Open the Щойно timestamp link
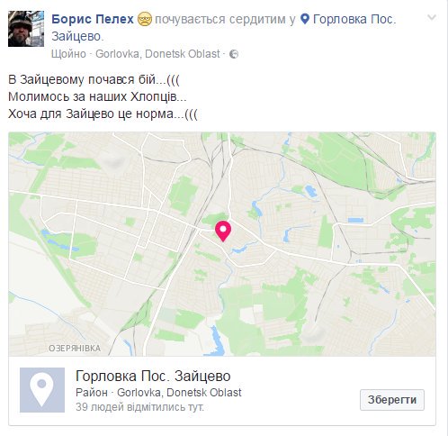Screen dimensions: 448x436 (68, 54)
